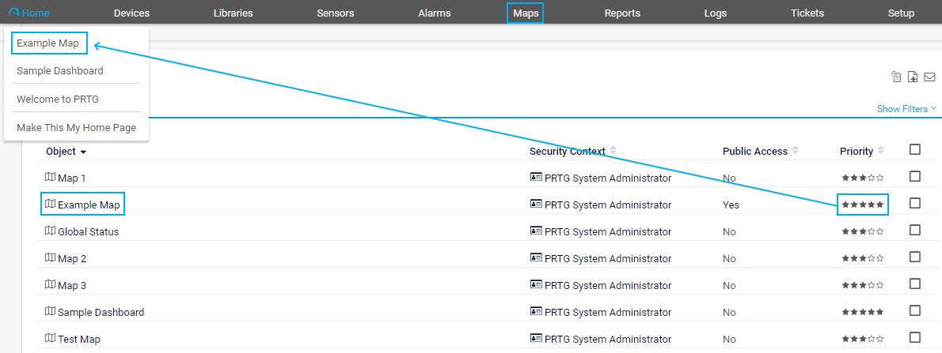Click the map icon beside Sample Dashboard row

coord(51,312)
